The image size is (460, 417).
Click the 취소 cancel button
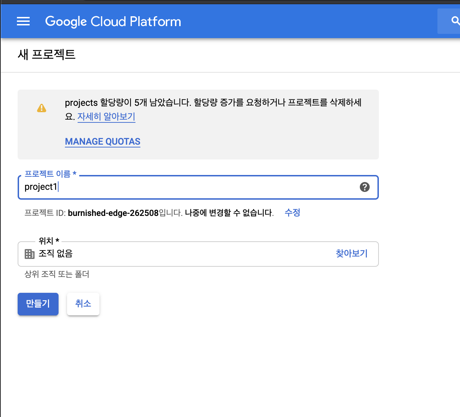tap(83, 304)
